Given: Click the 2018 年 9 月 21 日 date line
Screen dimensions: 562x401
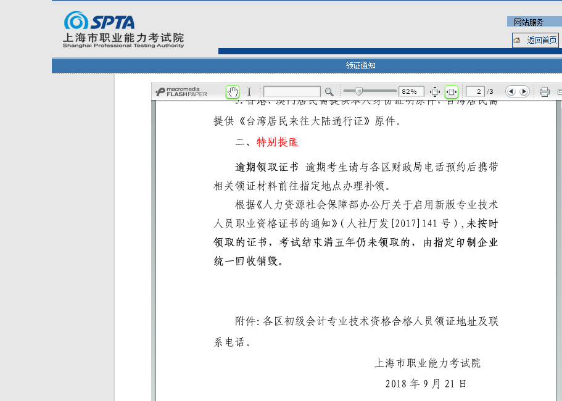Looking at the screenshot, I should pyautogui.click(x=426, y=384).
